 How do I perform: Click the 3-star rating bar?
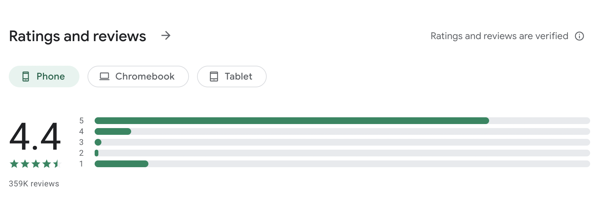click(x=342, y=142)
